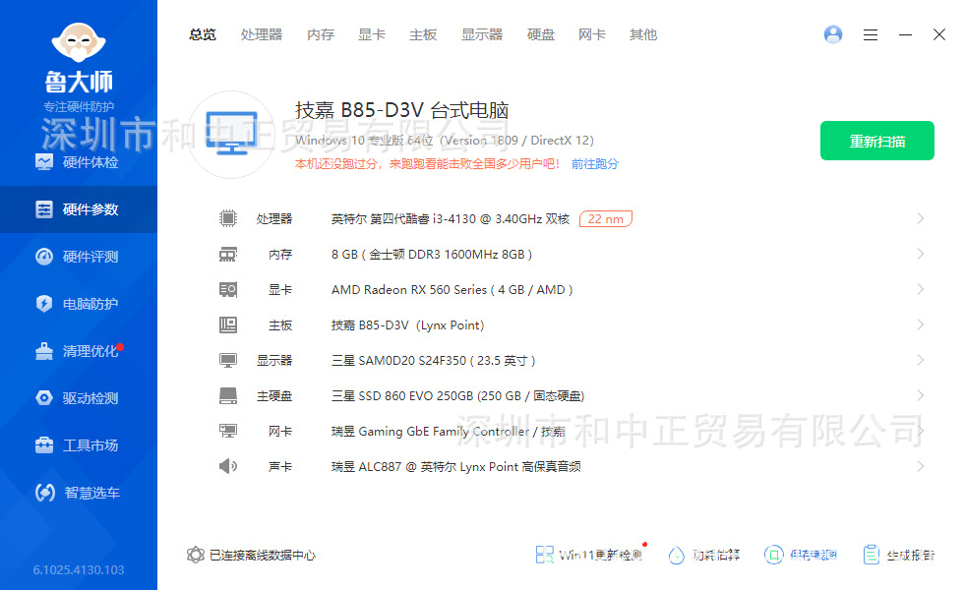Click the 处理器 CPU chip icon

[228, 218]
